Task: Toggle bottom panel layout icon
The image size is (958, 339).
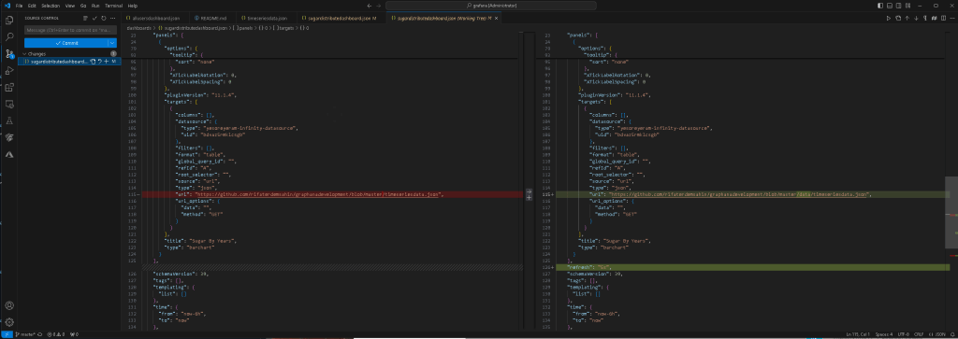Action: [889, 6]
